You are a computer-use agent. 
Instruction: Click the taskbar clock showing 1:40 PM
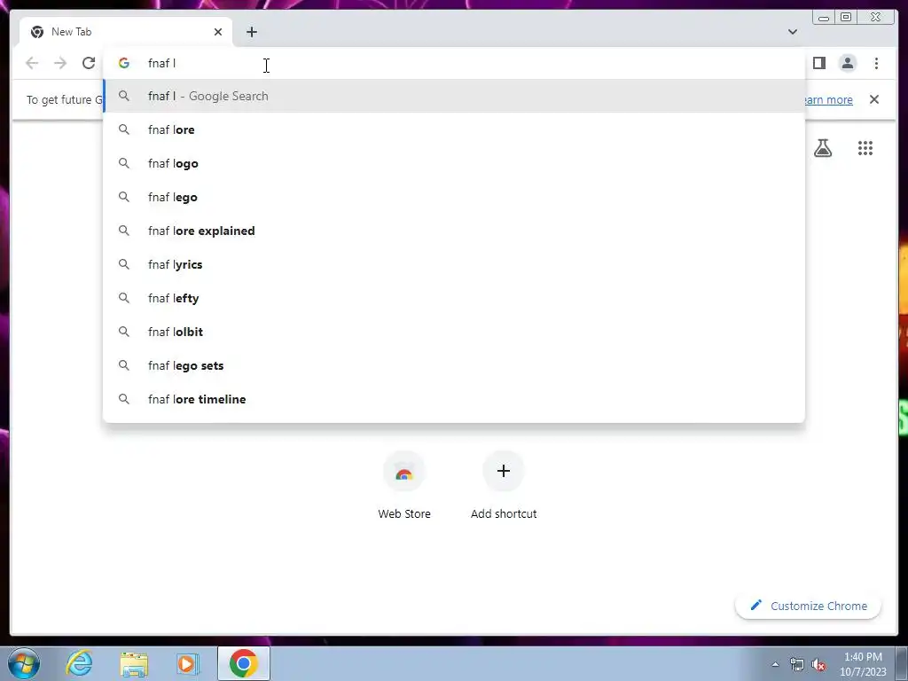(x=863, y=664)
